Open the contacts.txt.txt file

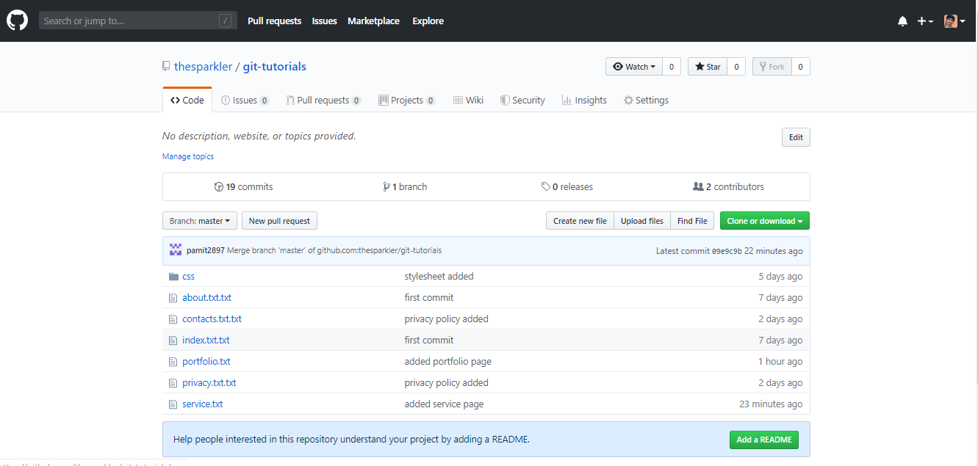click(212, 319)
